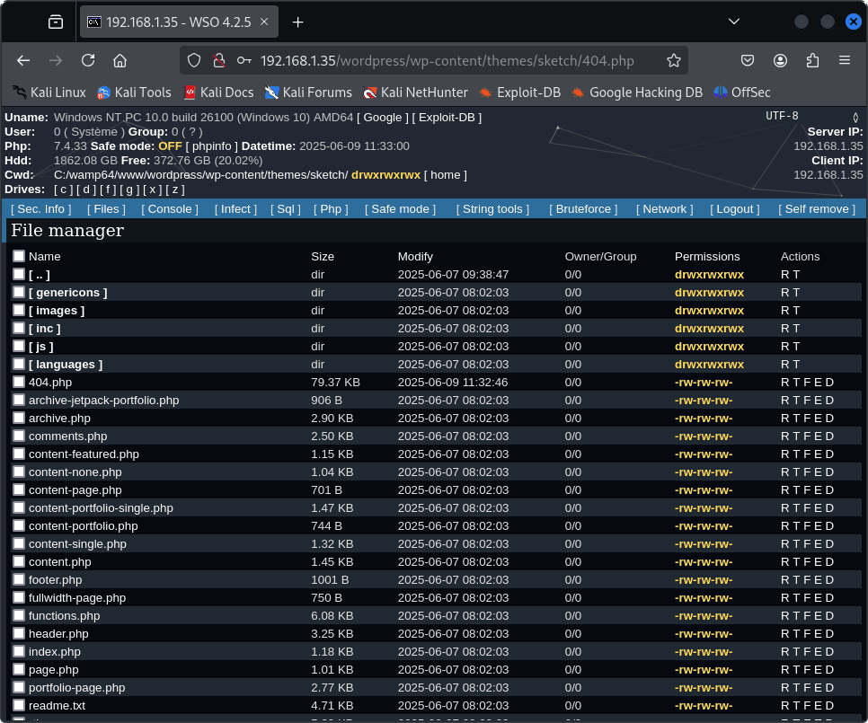The height and width of the screenshot is (723, 868).
Task: Bookmark this page with the star icon
Action: click(674, 60)
